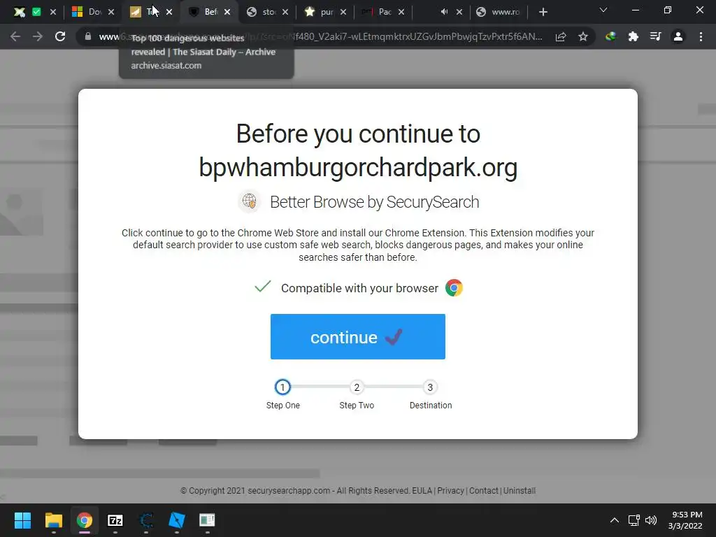Open blue circular app in taskbar
Viewport: 716px width, 537px height.
[x=146, y=520]
